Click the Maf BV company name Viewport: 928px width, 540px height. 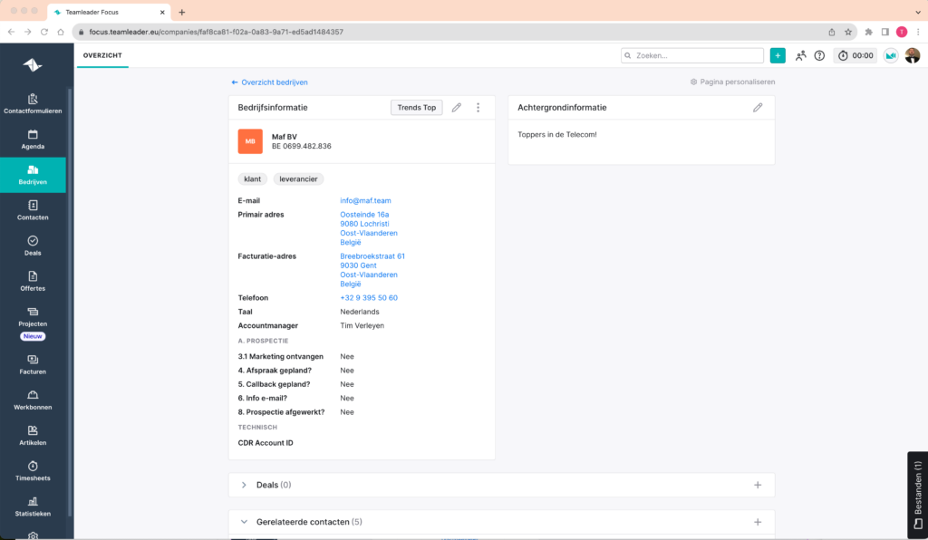click(284, 137)
